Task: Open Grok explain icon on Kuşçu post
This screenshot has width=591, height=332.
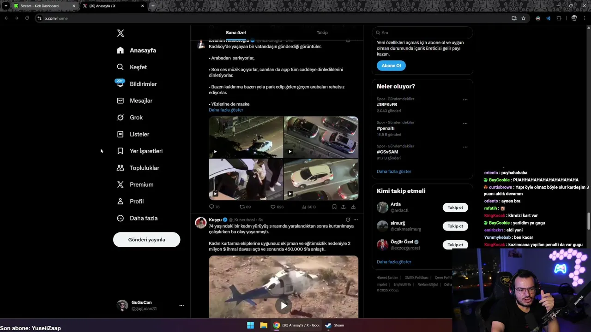Action: click(348, 220)
